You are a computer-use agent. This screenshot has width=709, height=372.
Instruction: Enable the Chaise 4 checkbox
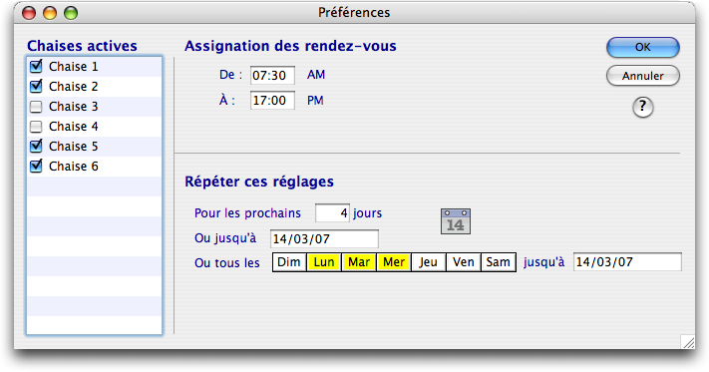(36, 127)
